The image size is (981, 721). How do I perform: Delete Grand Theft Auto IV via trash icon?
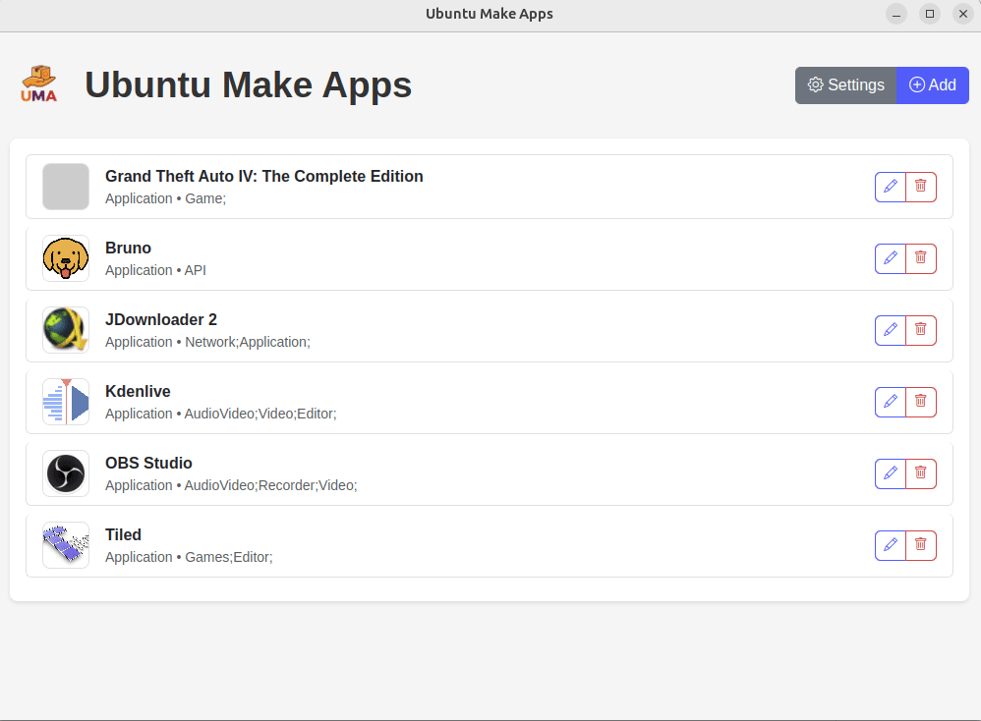(x=921, y=186)
